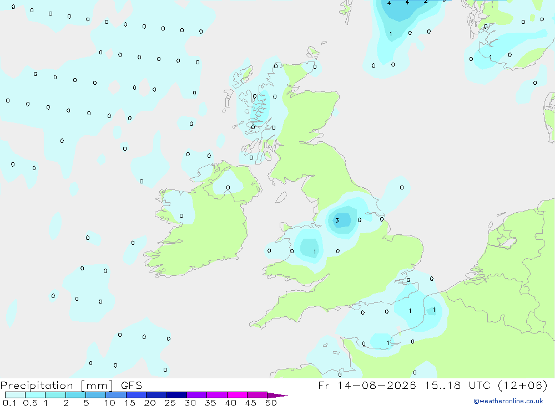Click the 40–45 mm magenta legend swatch

[x=237, y=395]
